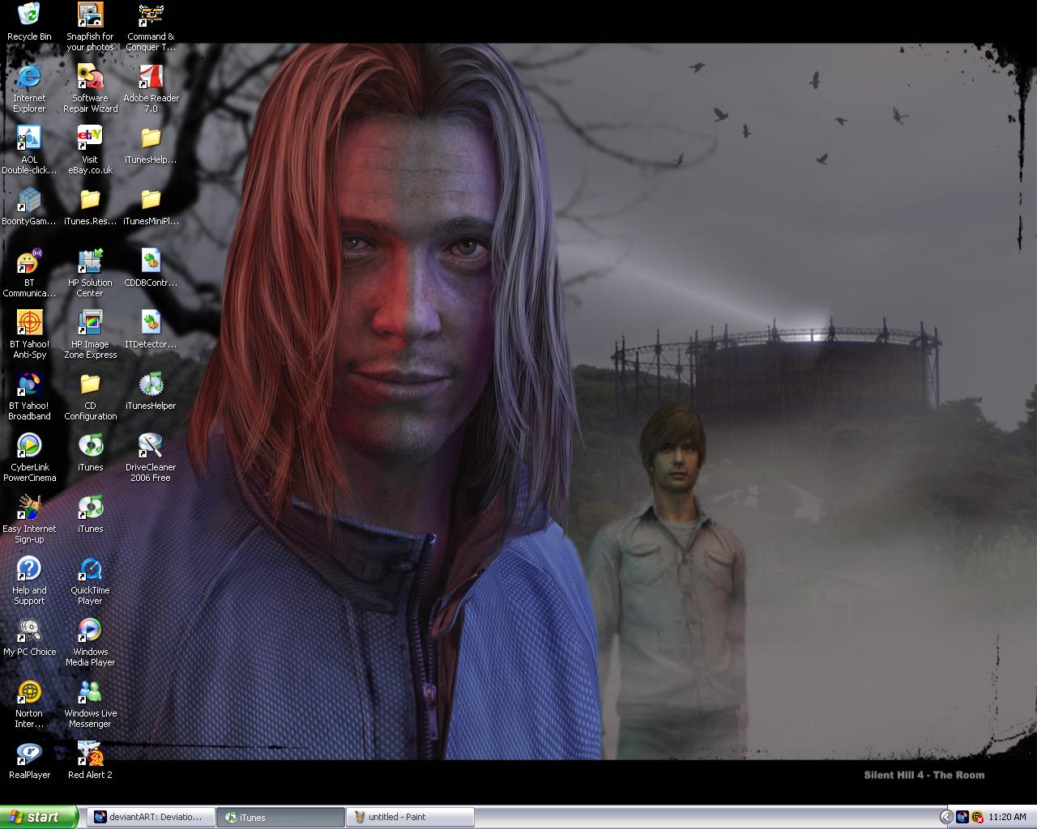The image size is (1037, 829).
Task: Open the Recycle Bin desktop icon
Action: 29,21
